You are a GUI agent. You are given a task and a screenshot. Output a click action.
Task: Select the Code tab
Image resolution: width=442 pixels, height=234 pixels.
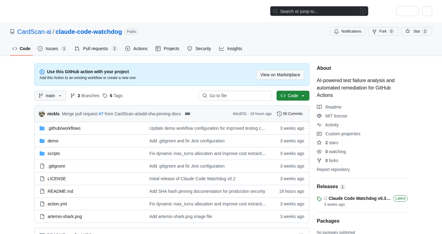click(x=21, y=49)
